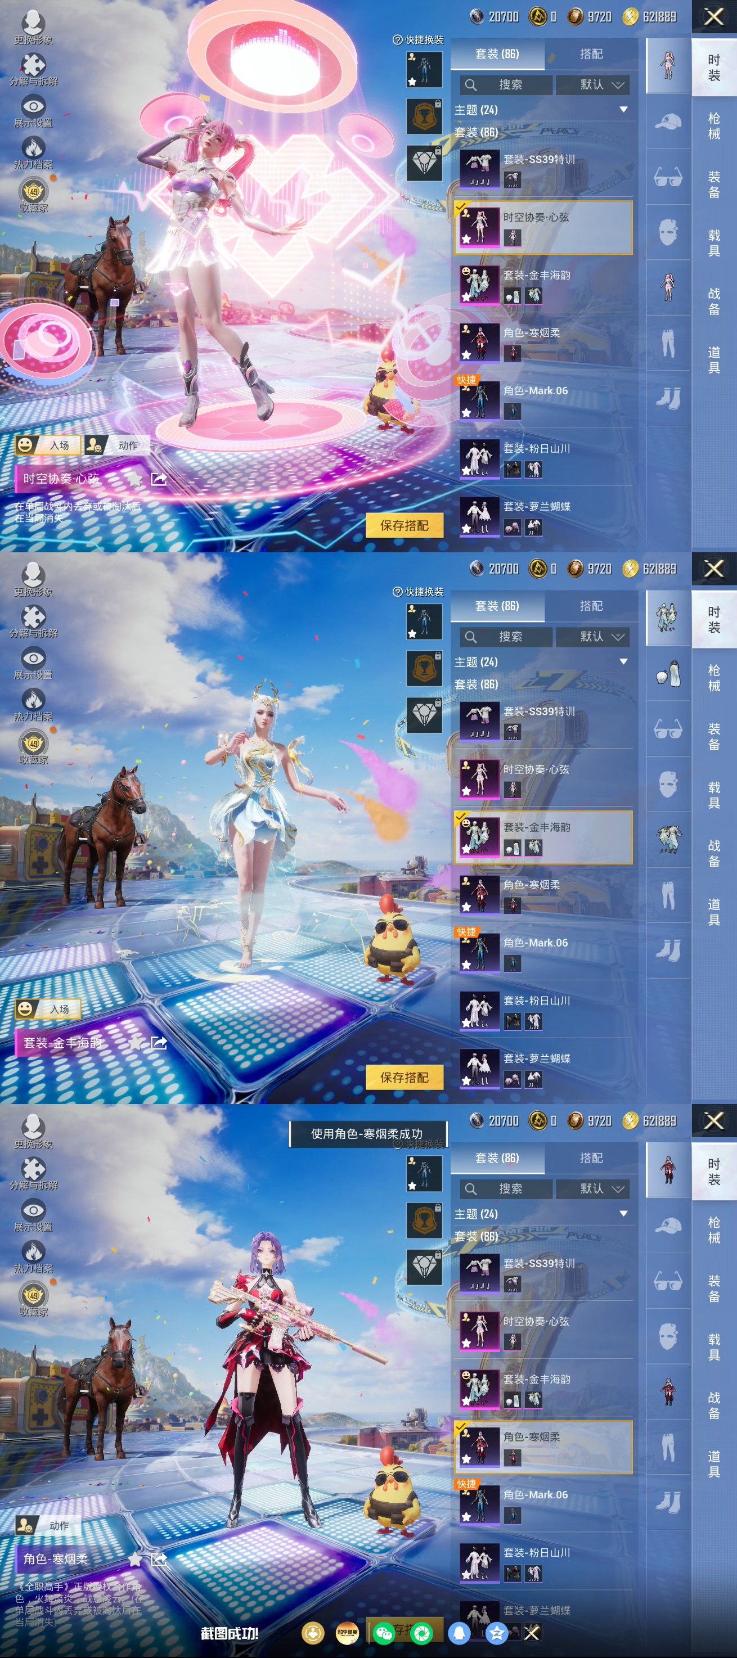737x1658 pixels.
Task: Select the hat category icon in the top screenshot
Action: coord(668,121)
